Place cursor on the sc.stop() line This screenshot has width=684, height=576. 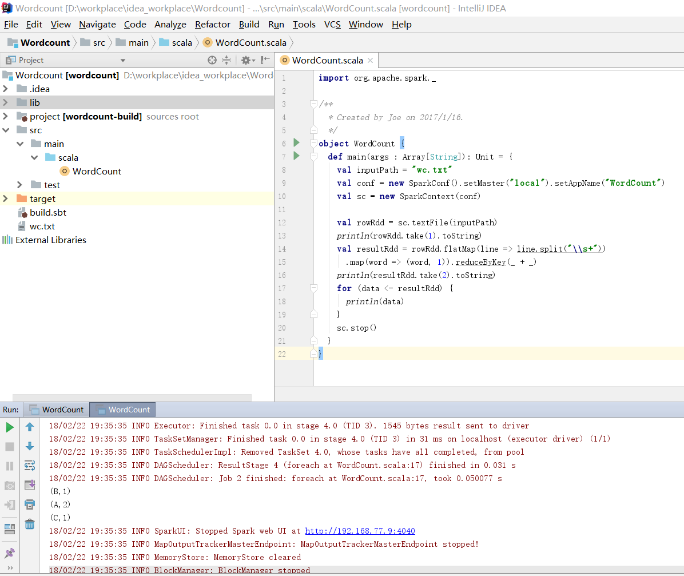[x=356, y=327]
